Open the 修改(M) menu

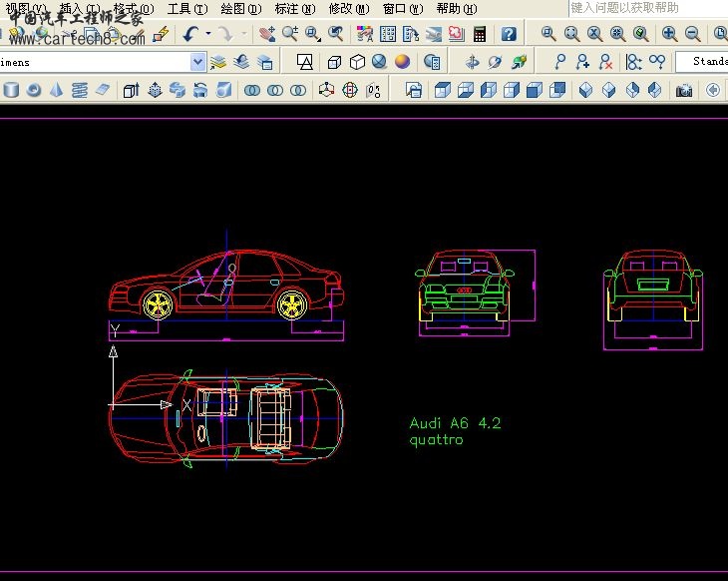click(x=349, y=9)
